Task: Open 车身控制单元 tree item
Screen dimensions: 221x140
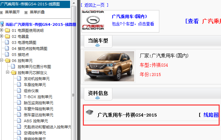Action: (35, 85)
